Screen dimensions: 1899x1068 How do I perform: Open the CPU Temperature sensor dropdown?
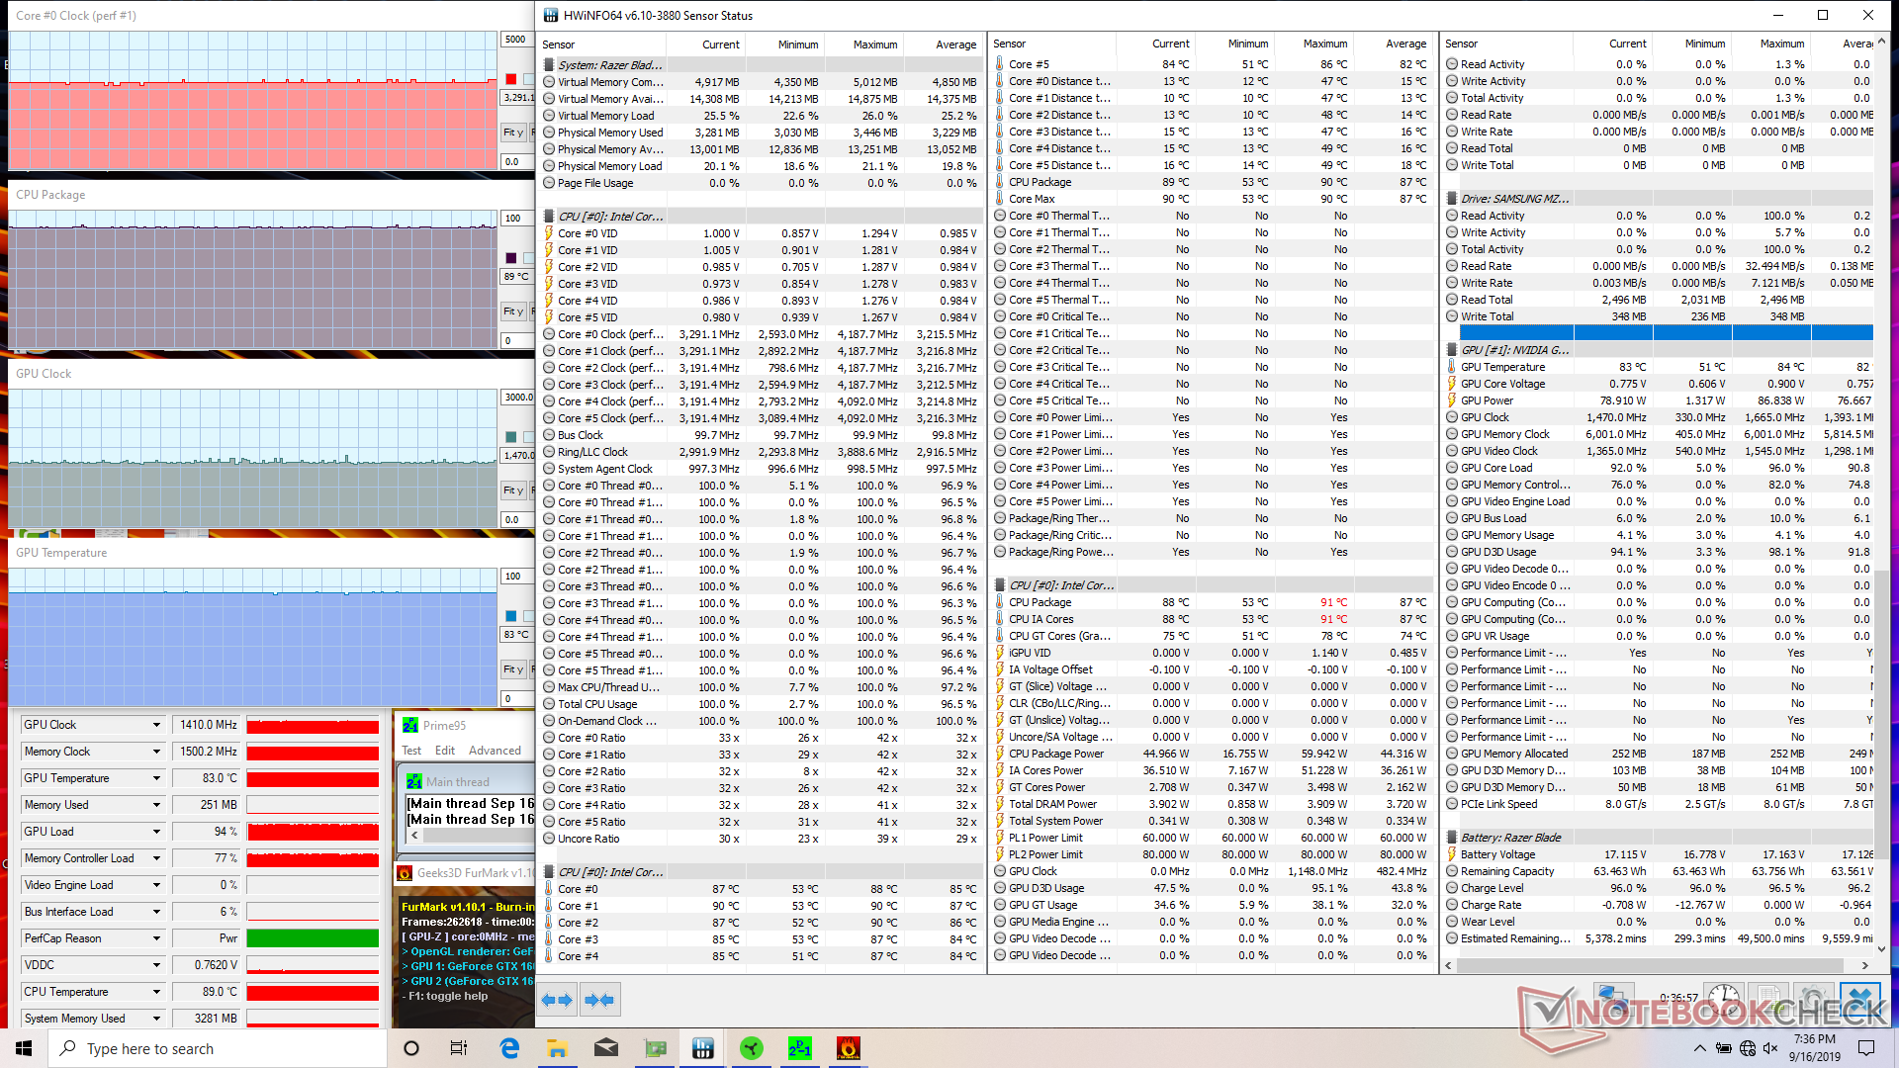tap(156, 992)
